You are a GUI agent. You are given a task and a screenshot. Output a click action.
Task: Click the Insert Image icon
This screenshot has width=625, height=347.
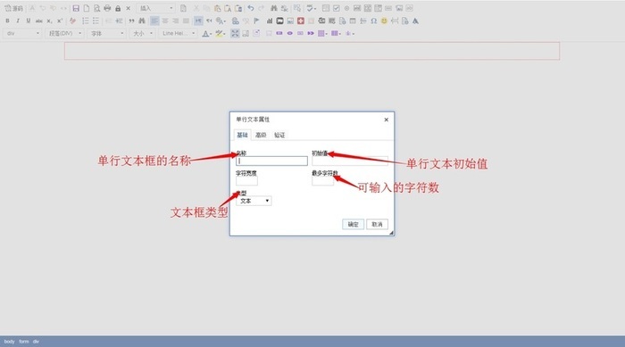(x=290, y=21)
